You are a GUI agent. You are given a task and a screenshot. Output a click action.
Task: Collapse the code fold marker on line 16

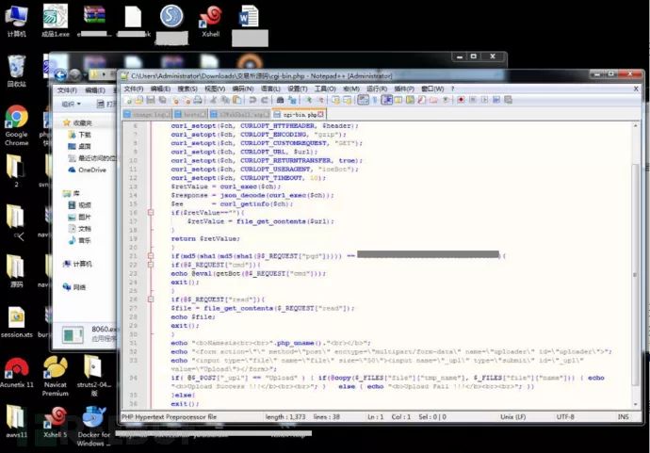(x=151, y=213)
